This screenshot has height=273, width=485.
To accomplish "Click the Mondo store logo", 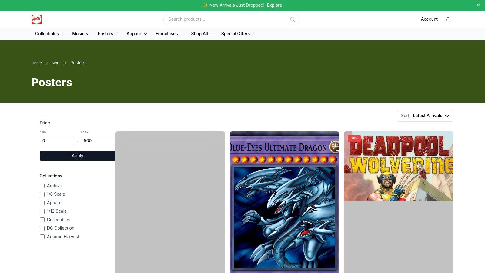I will tap(36, 19).
